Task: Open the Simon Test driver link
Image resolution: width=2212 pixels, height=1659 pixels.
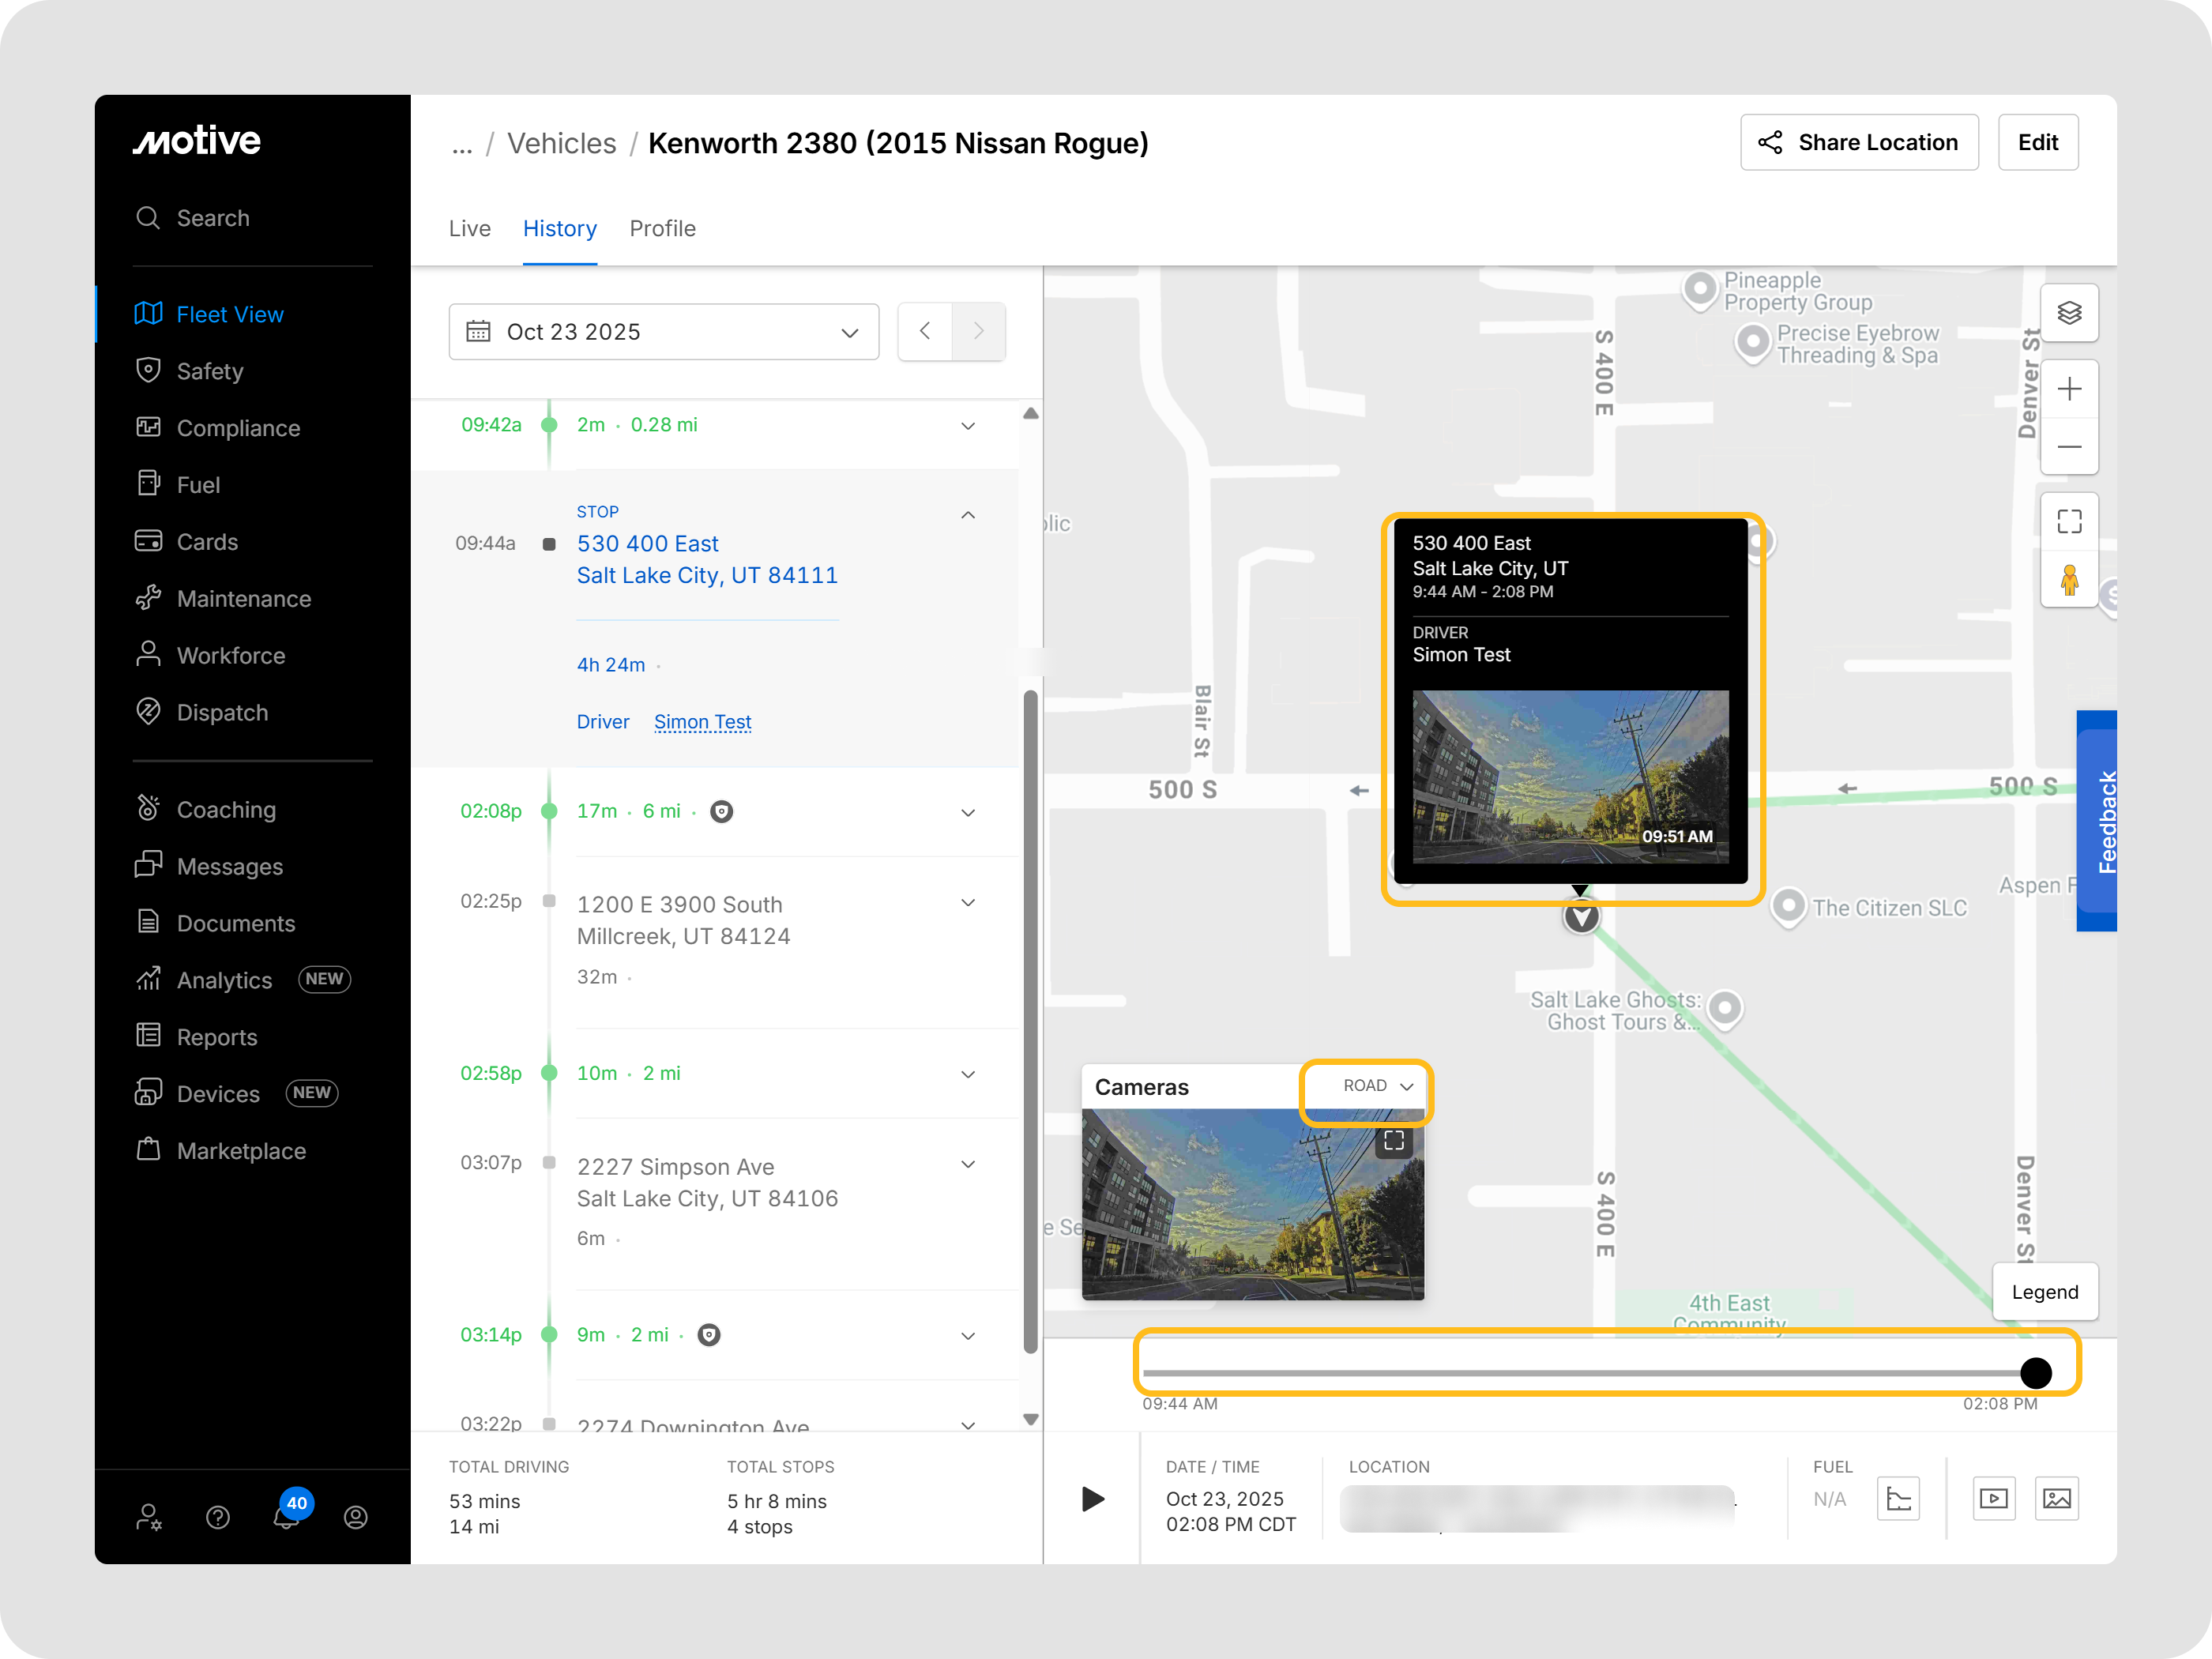Action: click(702, 722)
